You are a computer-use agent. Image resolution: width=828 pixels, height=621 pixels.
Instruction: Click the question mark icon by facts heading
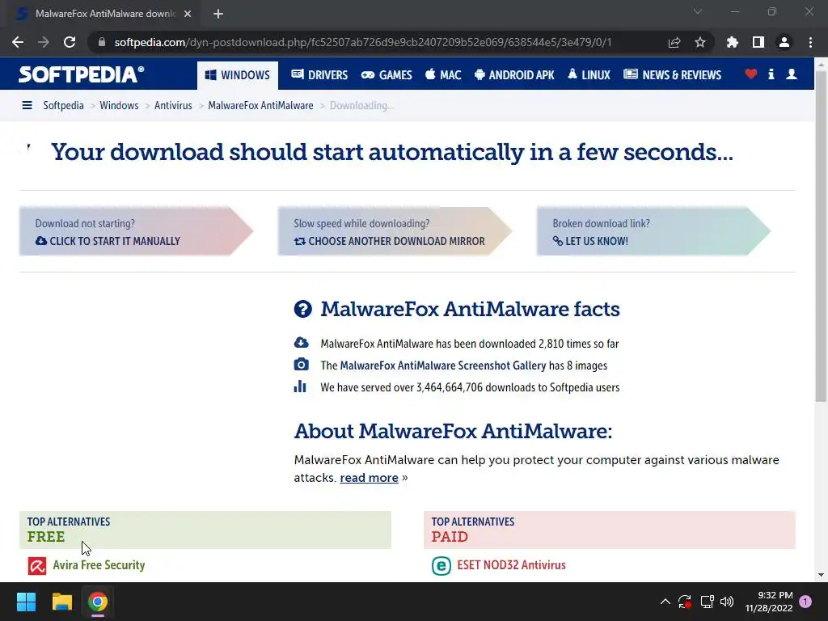pyautogui.click(x=303, y=309)
